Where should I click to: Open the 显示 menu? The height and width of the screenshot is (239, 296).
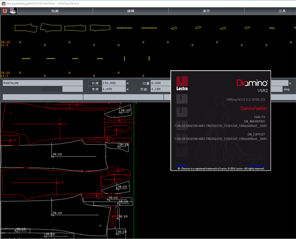click(206, 11)
